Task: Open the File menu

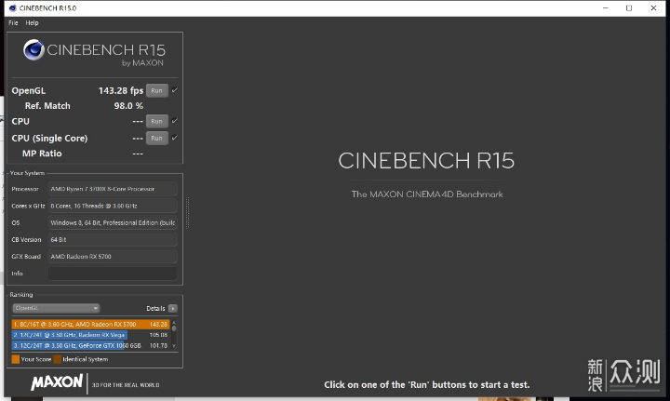Action: (x=13, y=22)
